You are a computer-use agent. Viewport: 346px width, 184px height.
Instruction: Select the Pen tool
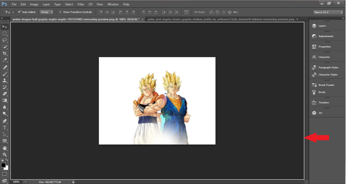(x=5, y=121)
